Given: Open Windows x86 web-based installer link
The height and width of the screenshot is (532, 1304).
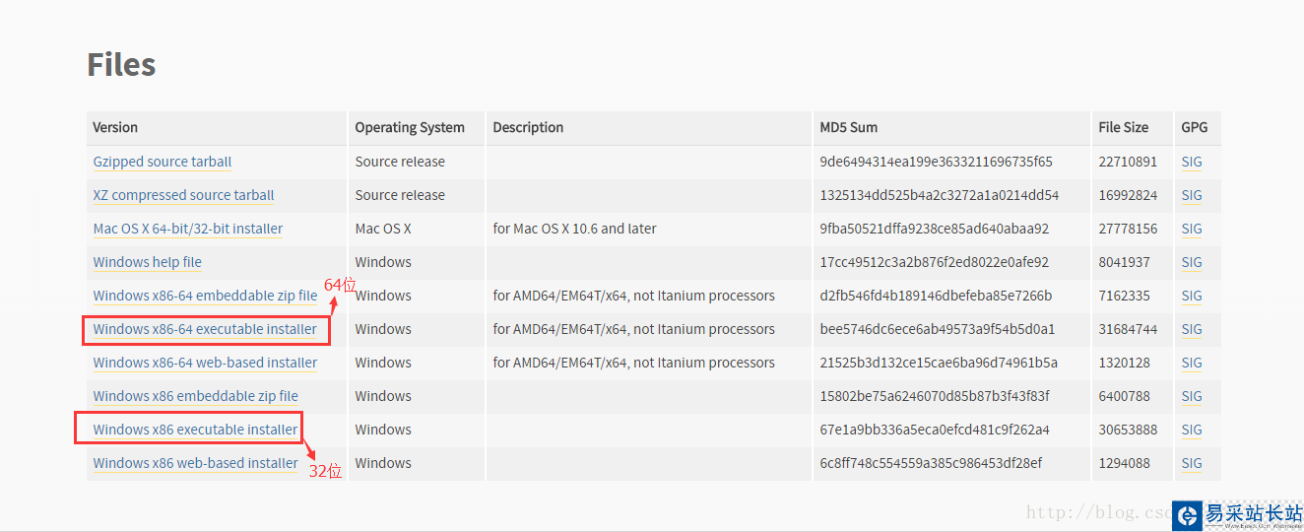Looking at the screenshot, I should click(195, 463).
